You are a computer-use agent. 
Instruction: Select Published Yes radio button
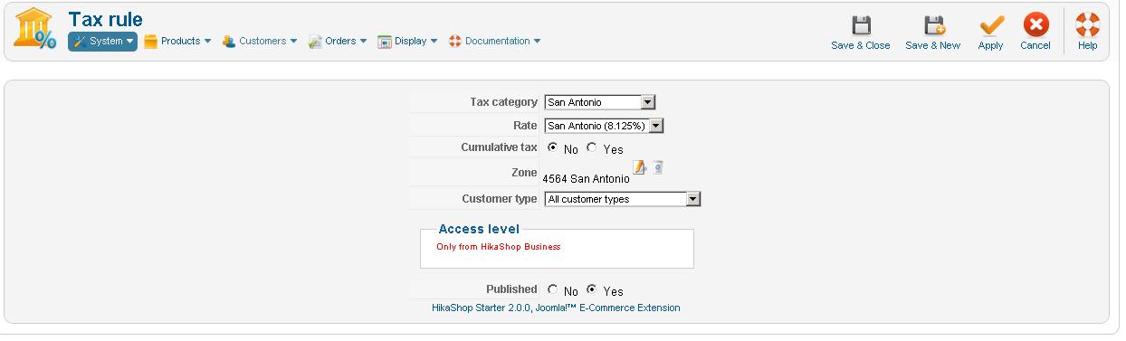tap(592, 290)
